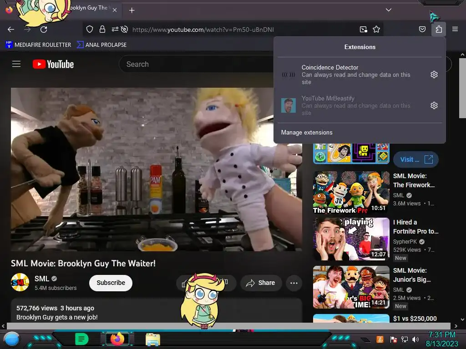Toggle the Extensions puzzle-piece button
The image size is (466, 349).
(439, 29)
